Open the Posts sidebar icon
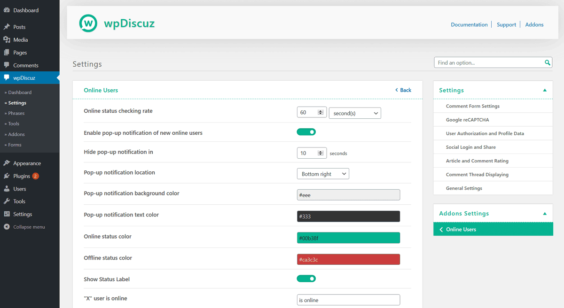564x308 pixels. (7, 27)
